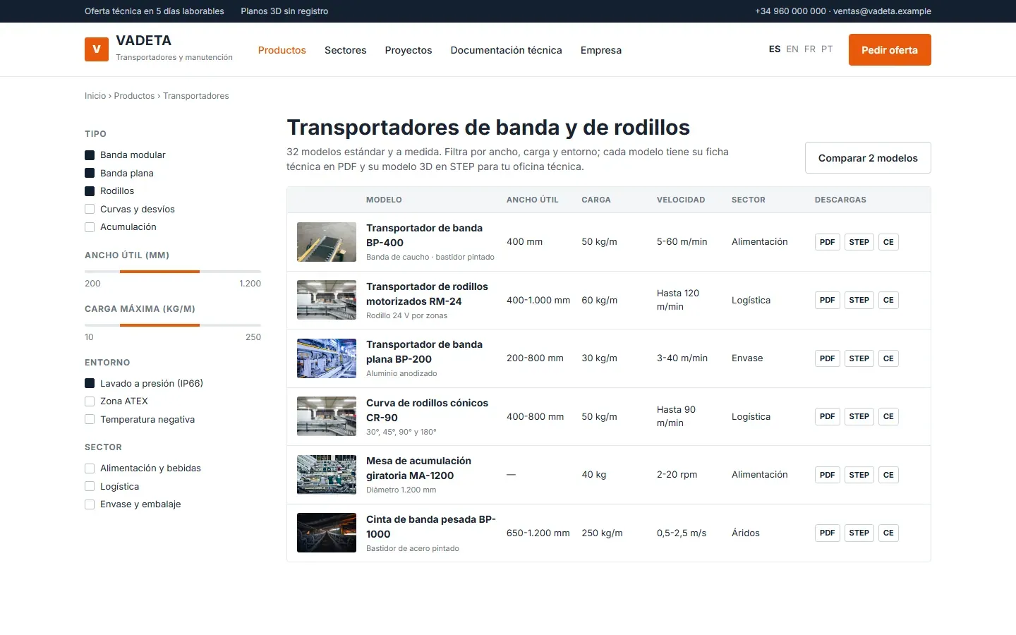Click Comparar 2 modelos button

coord(868,158)
